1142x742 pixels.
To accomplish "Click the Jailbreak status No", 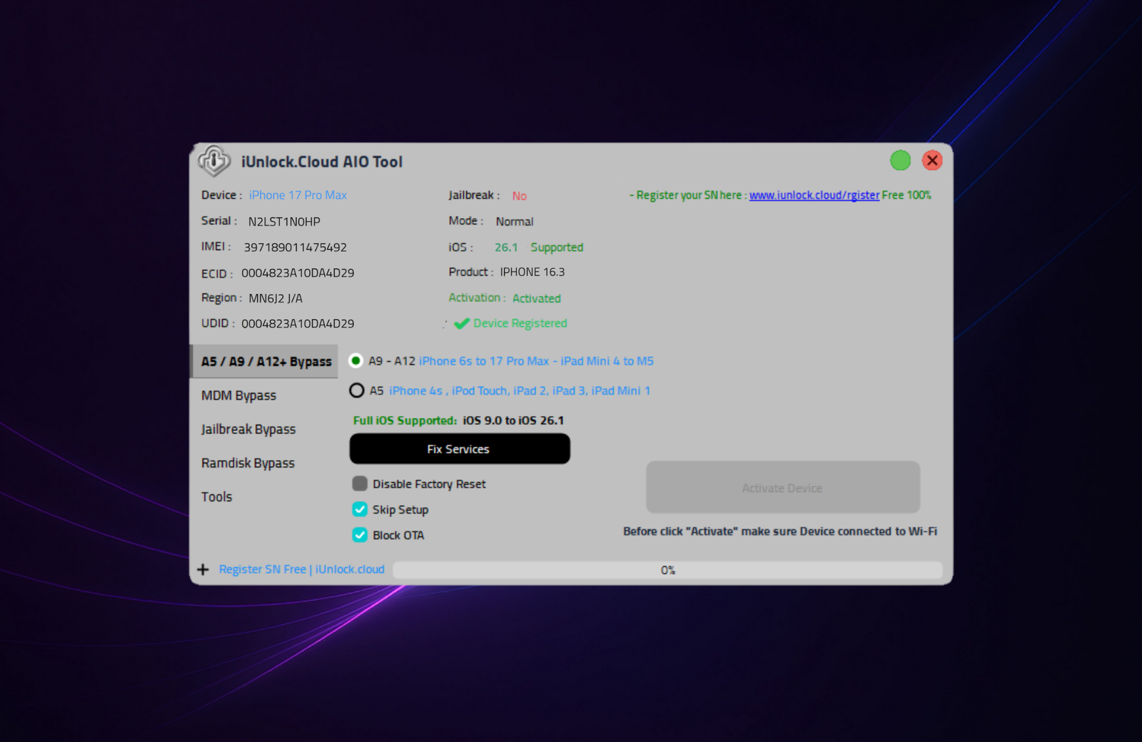I will [x=519, y=196].
